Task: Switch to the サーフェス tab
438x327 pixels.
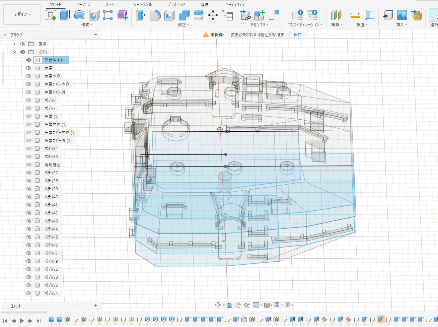Action: (83, 4)
